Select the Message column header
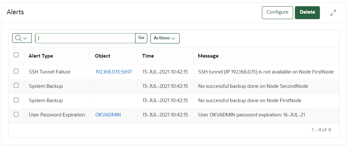The height and width of the screenshot is (148, 348). click(x=208, y=56)
